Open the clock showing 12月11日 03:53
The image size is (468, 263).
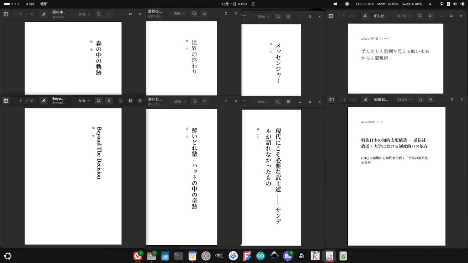point(234,4)
